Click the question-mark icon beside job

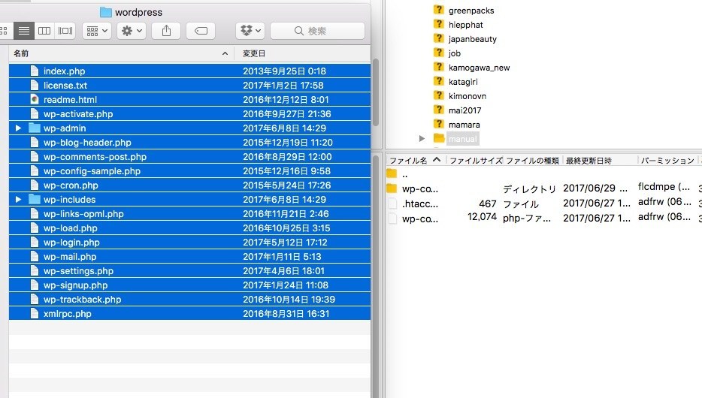[439, 53]
